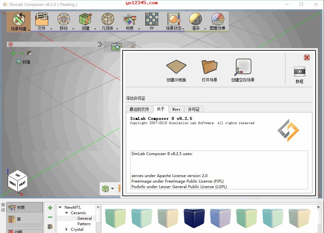Click the 创建 create cube icon
This screenshot has width=324, height=233.
click(85, 19)
